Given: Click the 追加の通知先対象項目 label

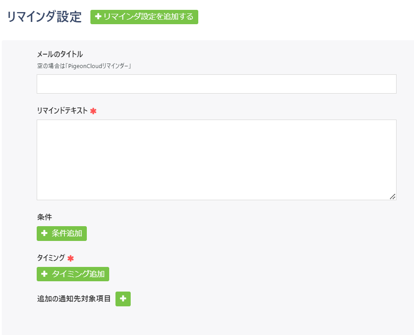Looking at the screenshot, I should click(x=73, y=299).
